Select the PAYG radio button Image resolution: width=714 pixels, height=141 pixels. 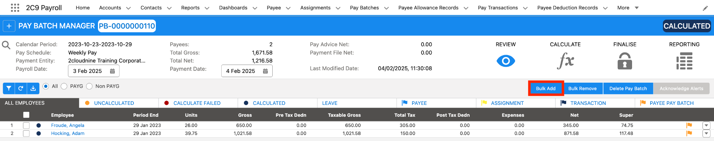(x=64, y=86)
